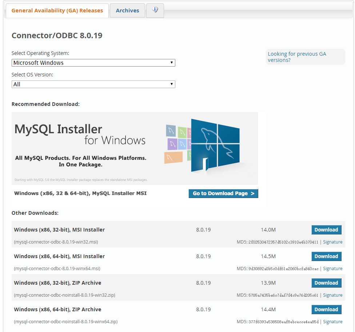Click the 14.4M file size value
The width and height of the screenshot is (355, 332).
[x=268, y=309]
